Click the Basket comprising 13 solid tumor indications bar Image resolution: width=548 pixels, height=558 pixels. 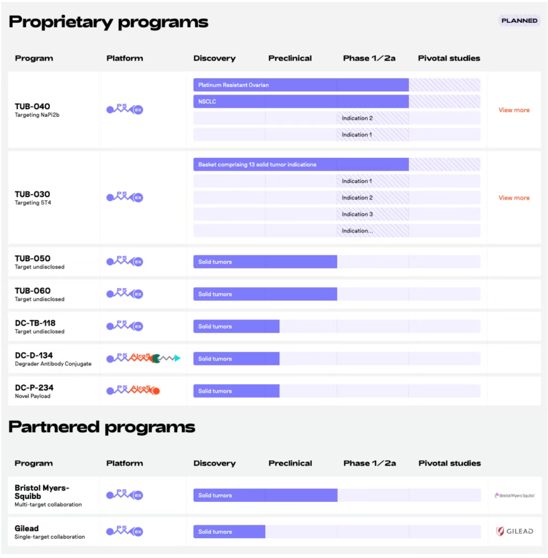[301, 164]
